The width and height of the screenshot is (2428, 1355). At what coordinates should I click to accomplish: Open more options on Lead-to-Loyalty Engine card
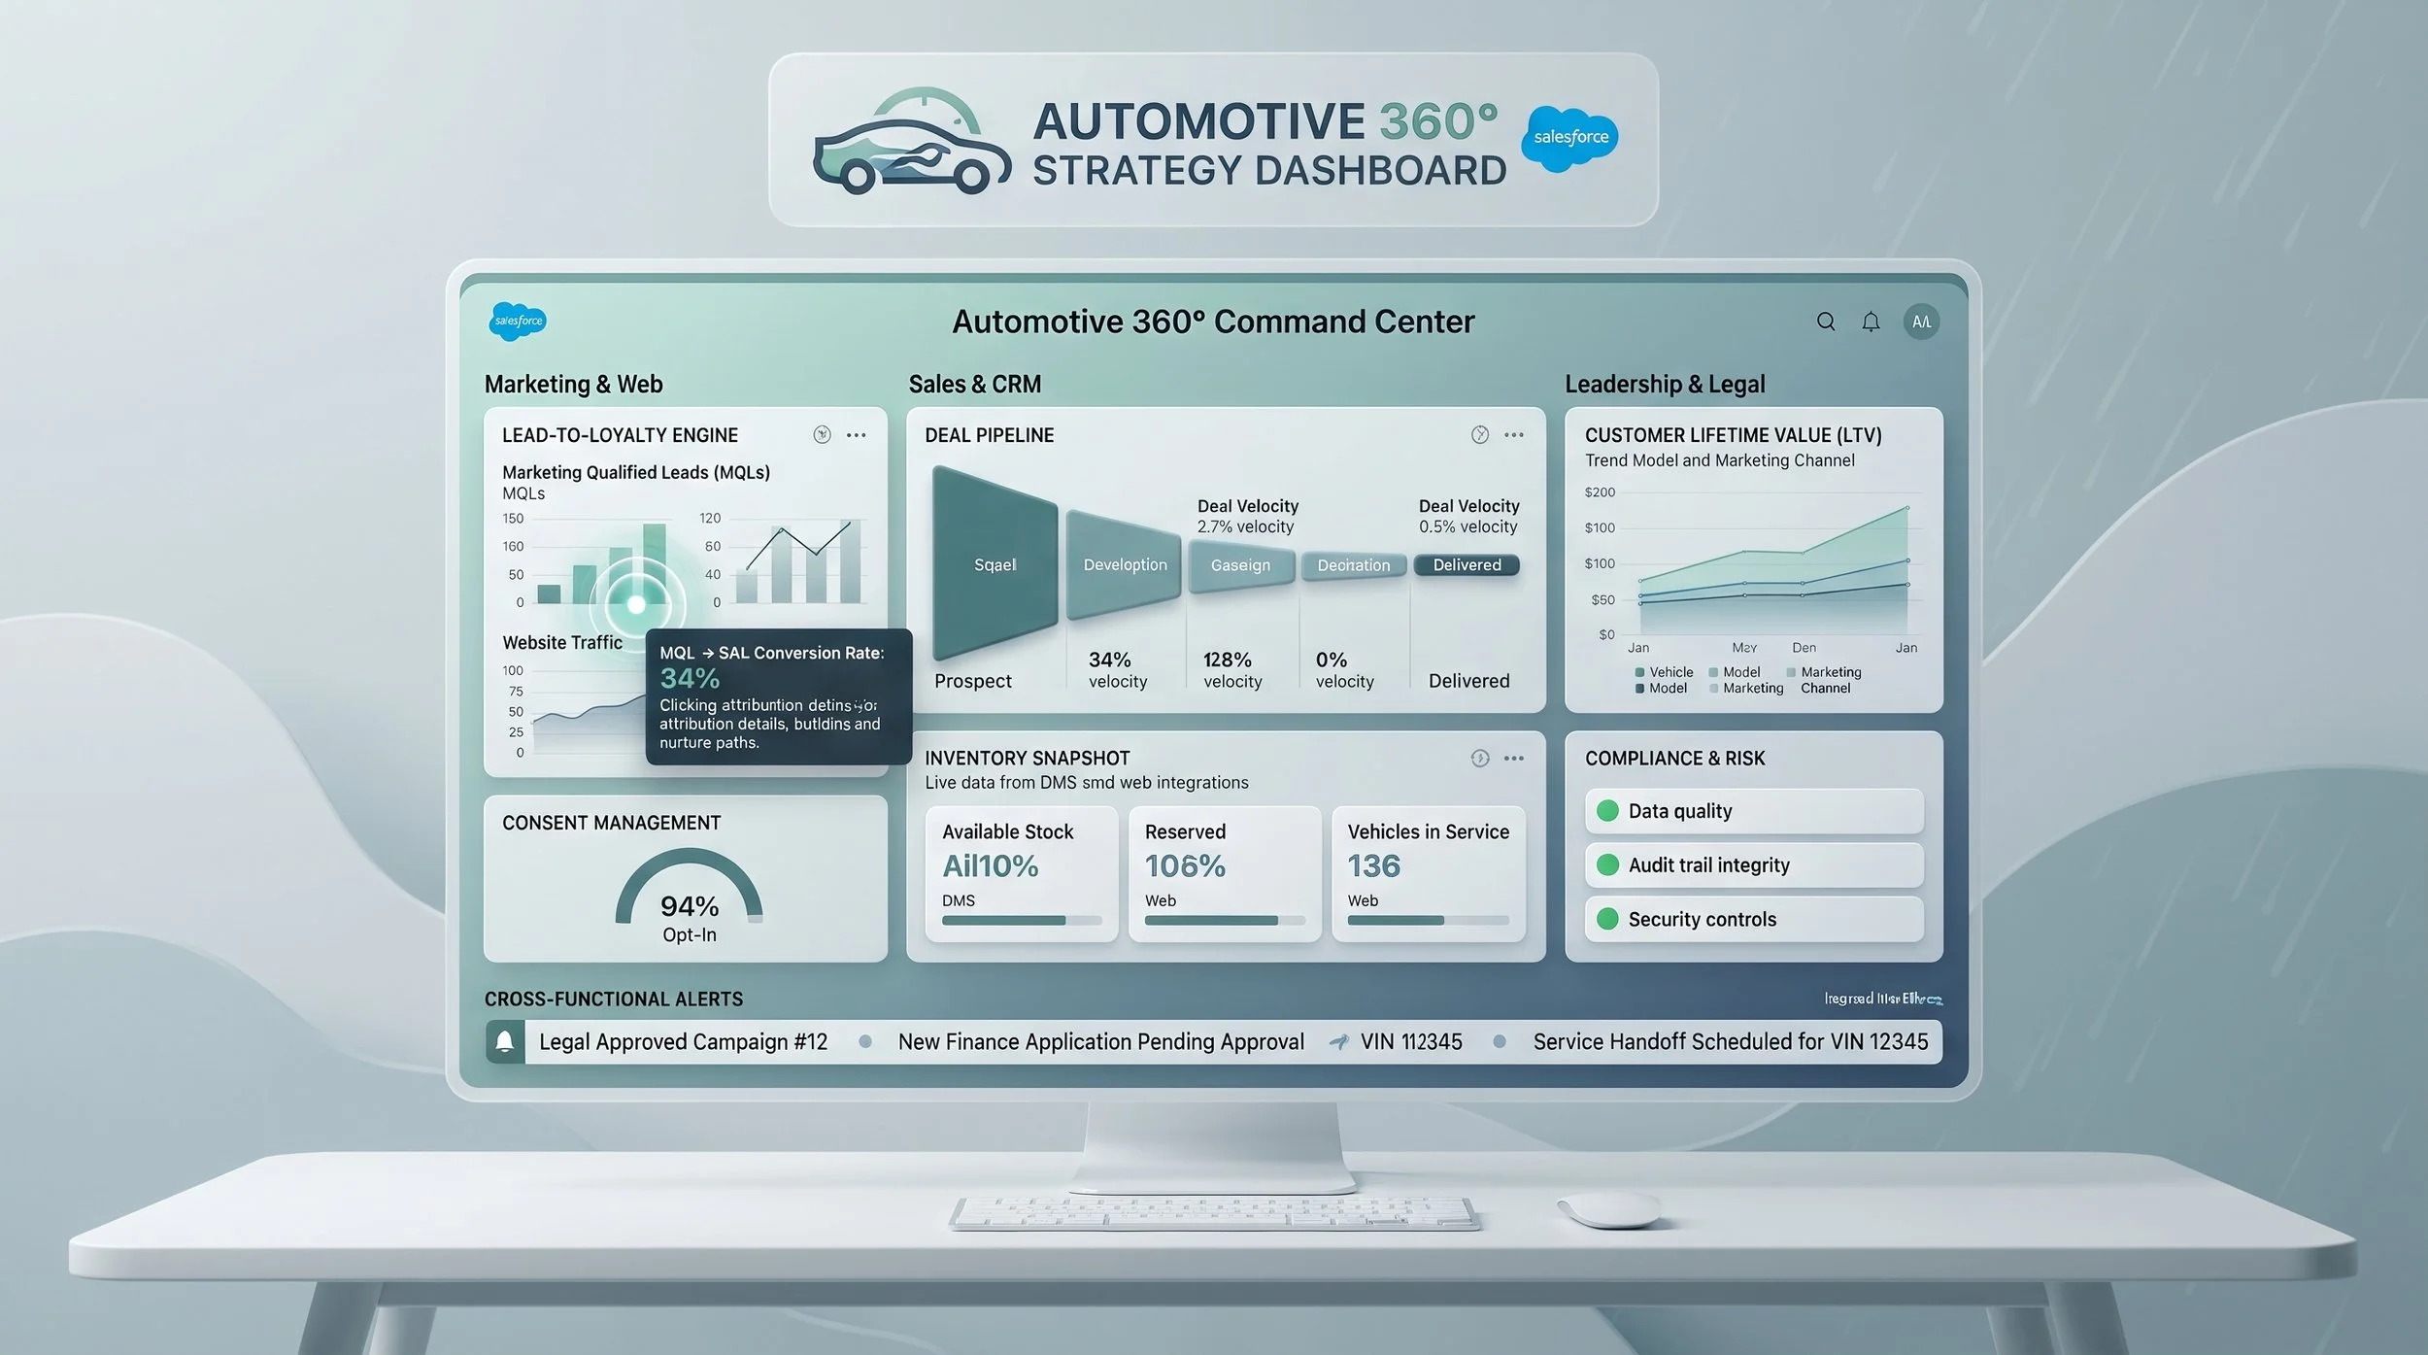click(x=856, y=435)
